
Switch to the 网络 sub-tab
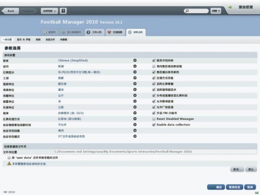38,39
